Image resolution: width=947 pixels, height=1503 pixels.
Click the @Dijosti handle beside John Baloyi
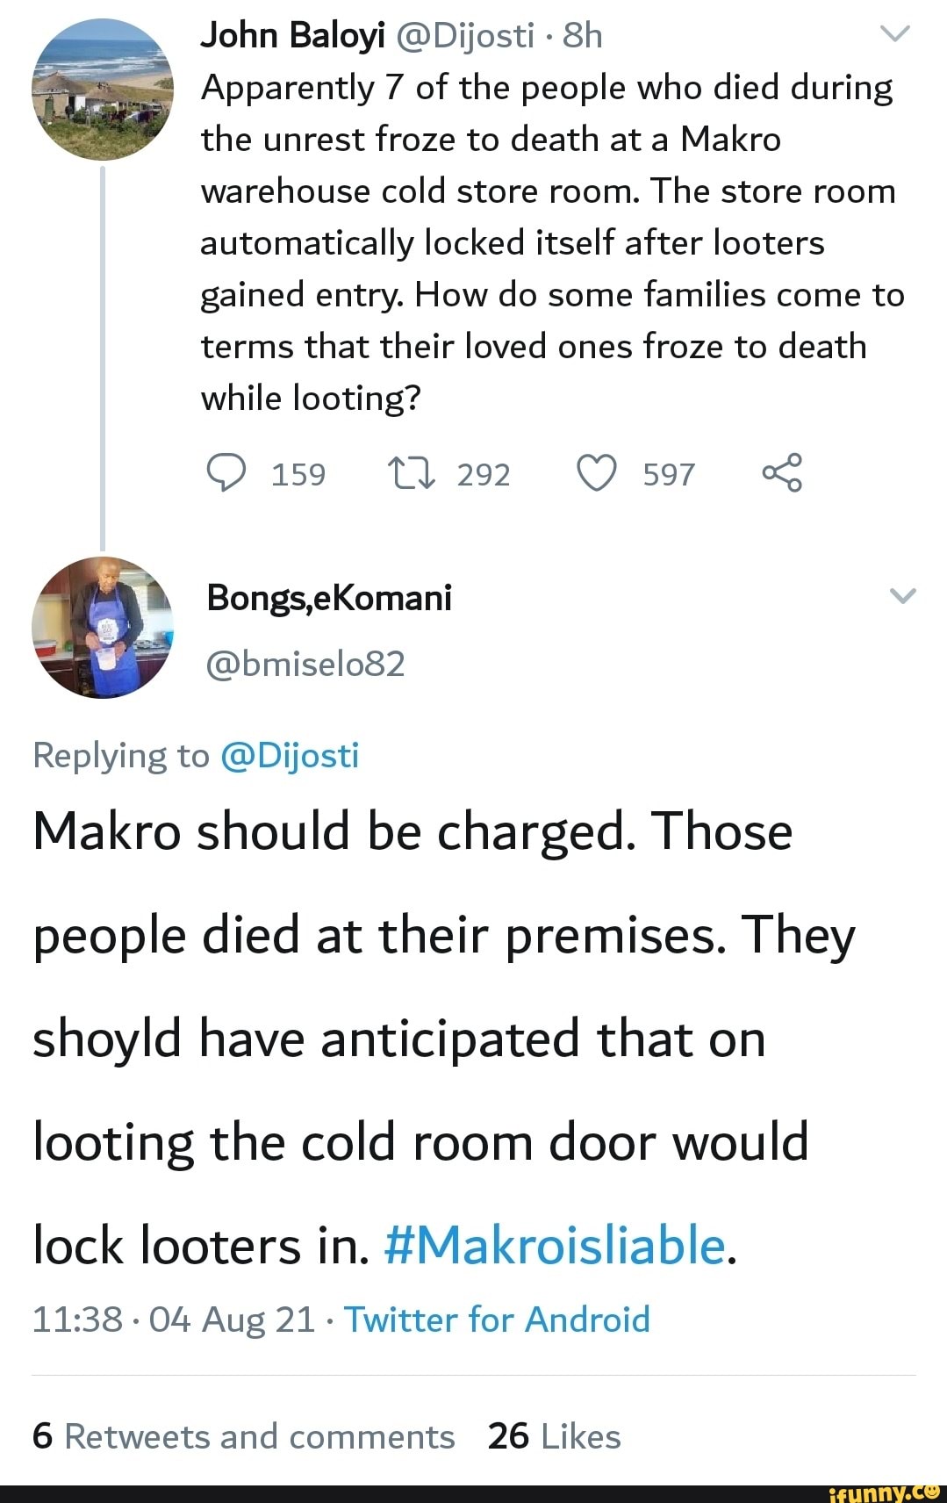[465, 35]
